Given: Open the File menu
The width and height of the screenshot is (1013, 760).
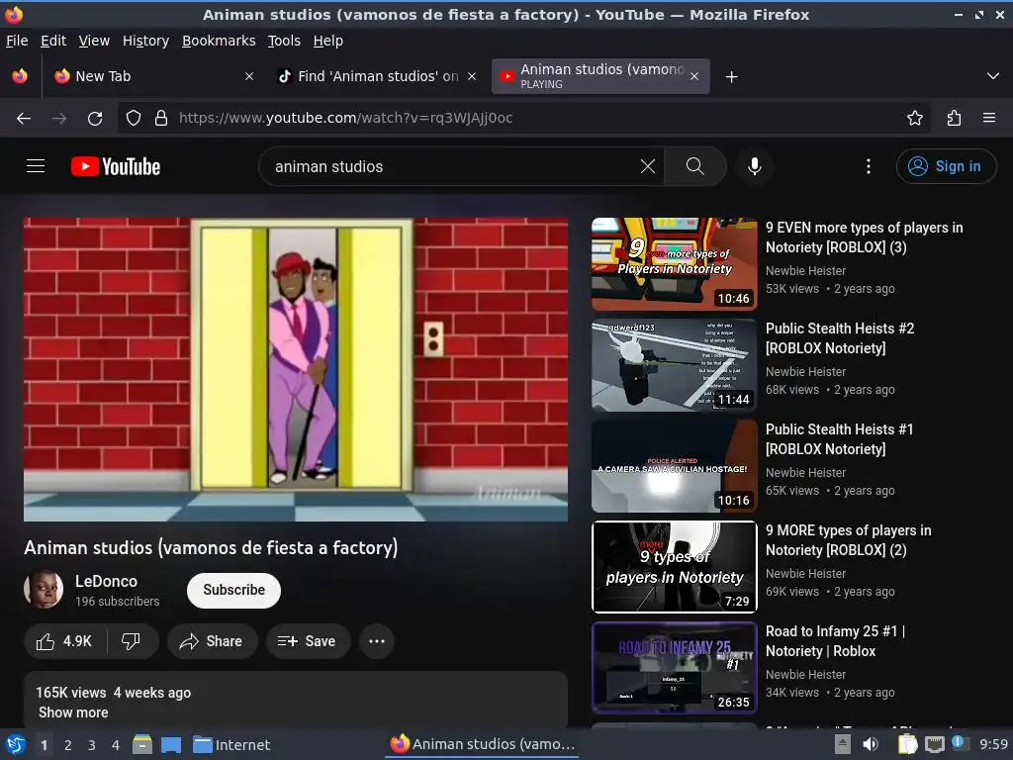Looking at the screenshot, I should pos(17,41).
